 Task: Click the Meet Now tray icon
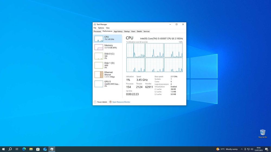245,149
